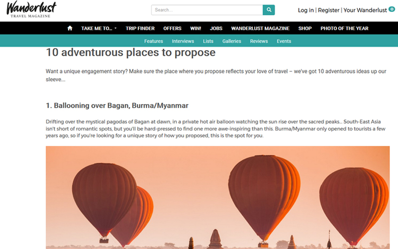Viewport: 398px width, 249px height.
Task: Open the Wanderlust Travel Magazine logo
Action: 31,9
